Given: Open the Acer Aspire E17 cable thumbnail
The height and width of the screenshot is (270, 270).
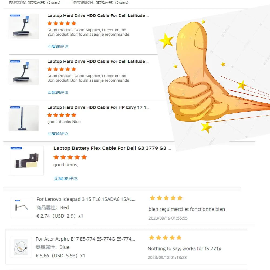Looking at the screenshot, I should pos(21,247).
